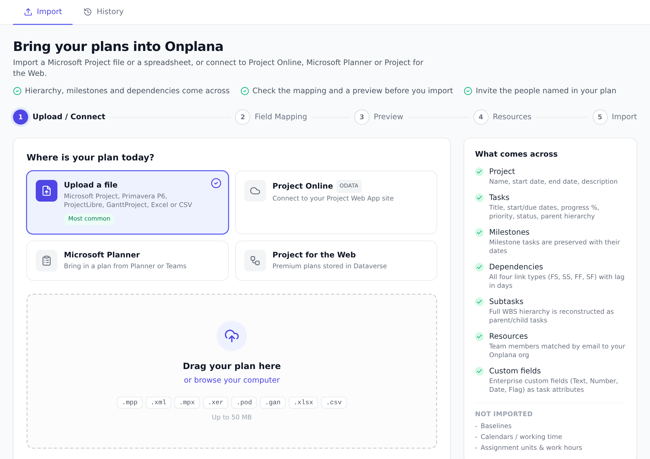Image resolution: width=650 pixels, height=459 pixels.
Task: Click the .xlsx file type chip
Action: pyautogui.click(x=303, y=402)
